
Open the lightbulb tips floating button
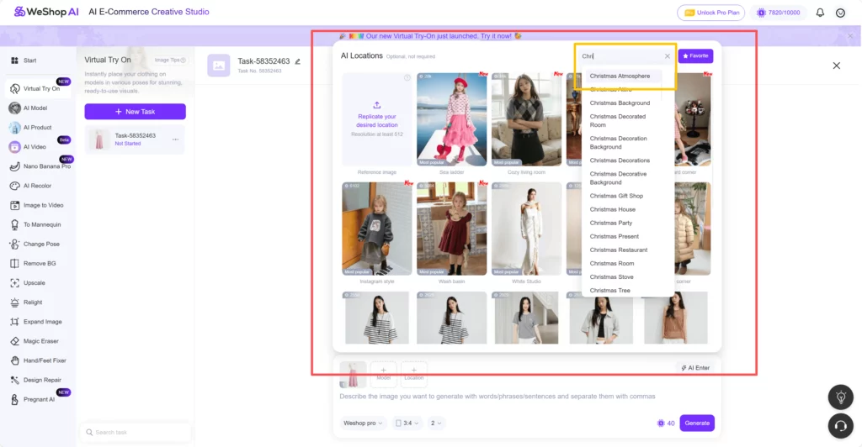click(x=841, y=397)
